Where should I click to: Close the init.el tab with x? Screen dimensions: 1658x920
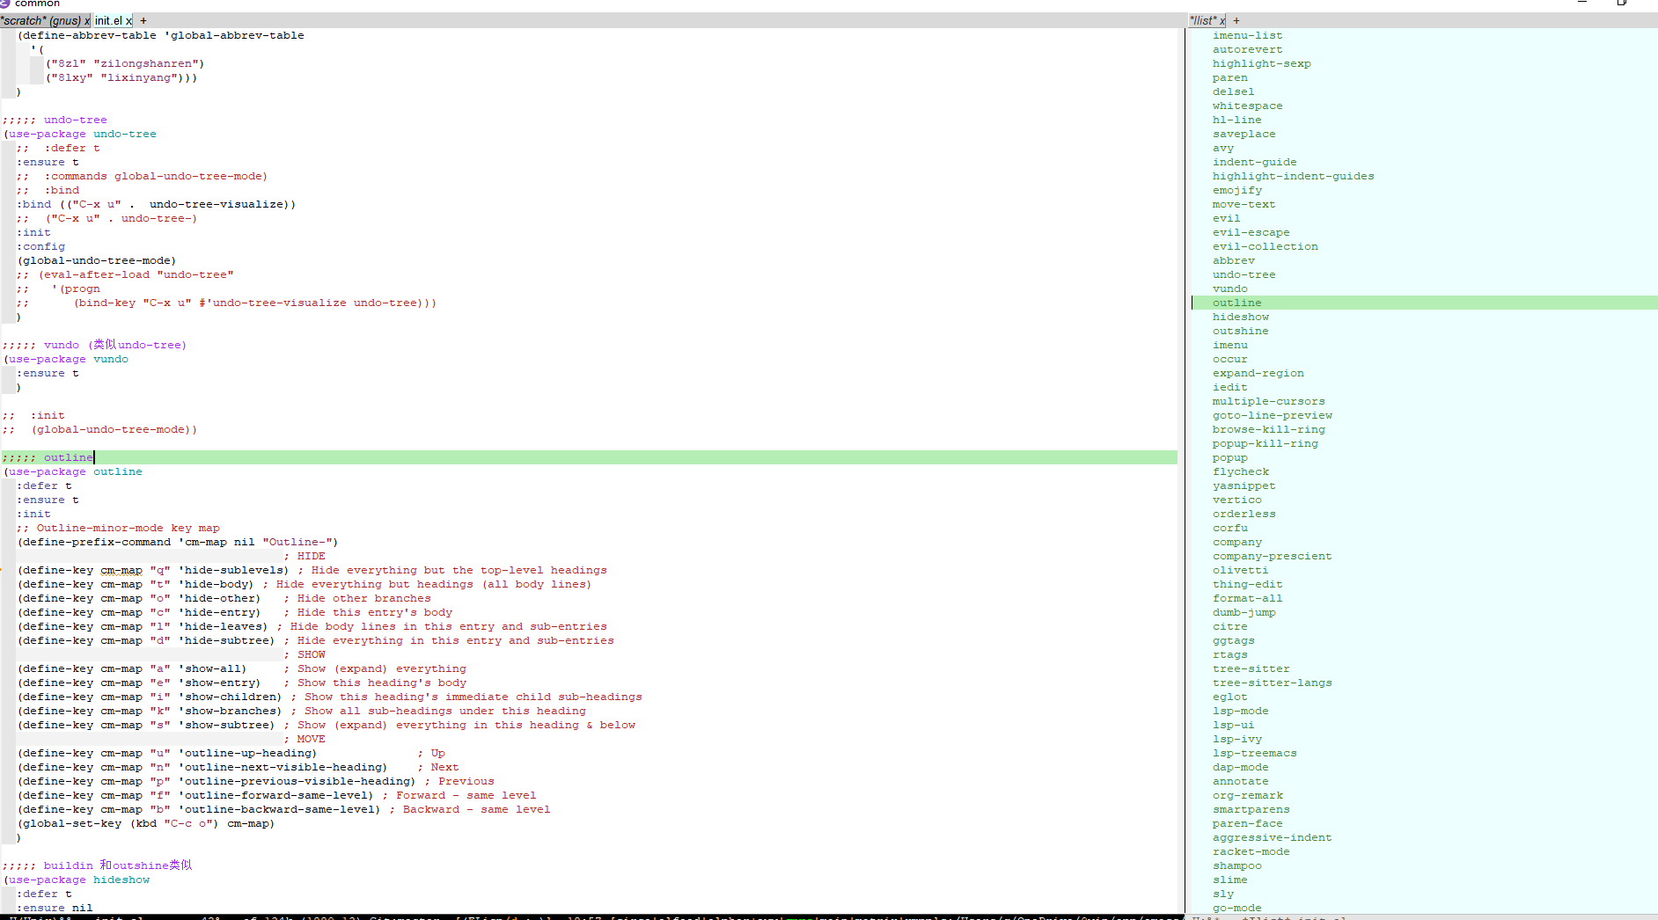click(129, 20)
